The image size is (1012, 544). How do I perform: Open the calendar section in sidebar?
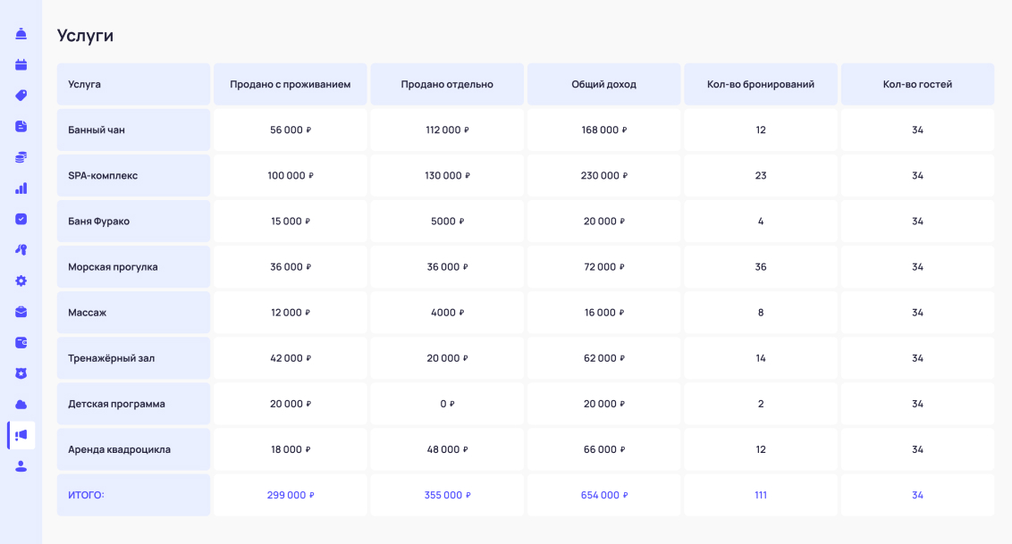[x=21, y=64]
